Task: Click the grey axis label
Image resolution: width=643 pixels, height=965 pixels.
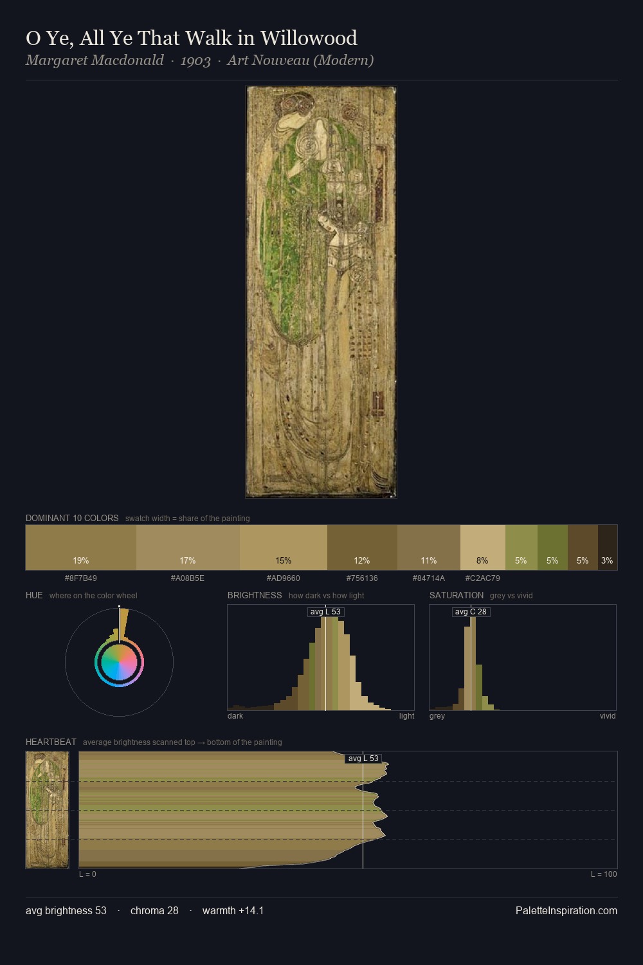Action: click(437, 716)
